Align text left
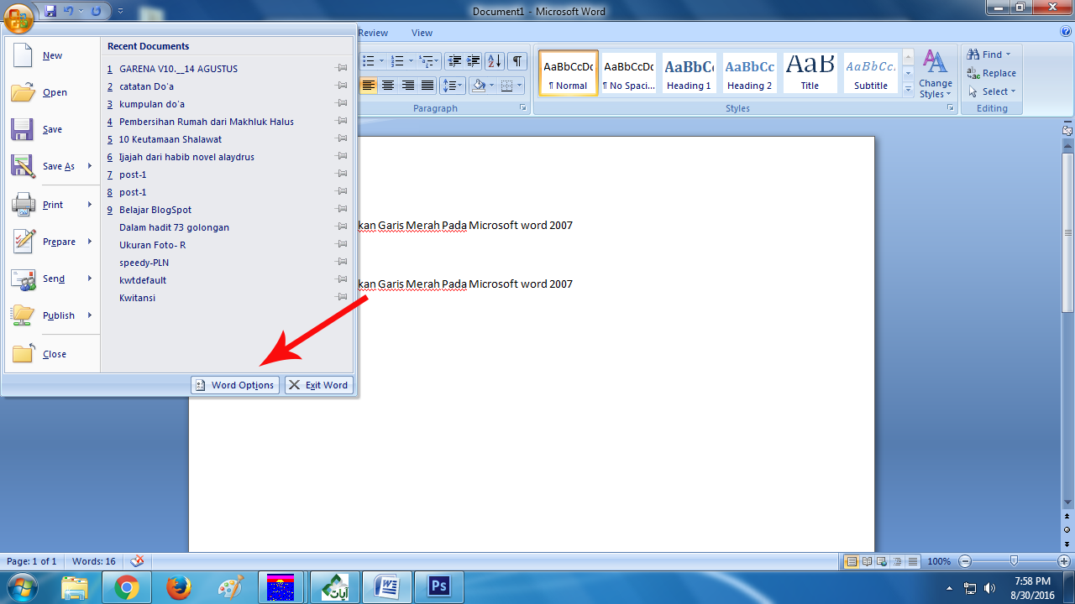1075x604 pixels. [369, 86]
